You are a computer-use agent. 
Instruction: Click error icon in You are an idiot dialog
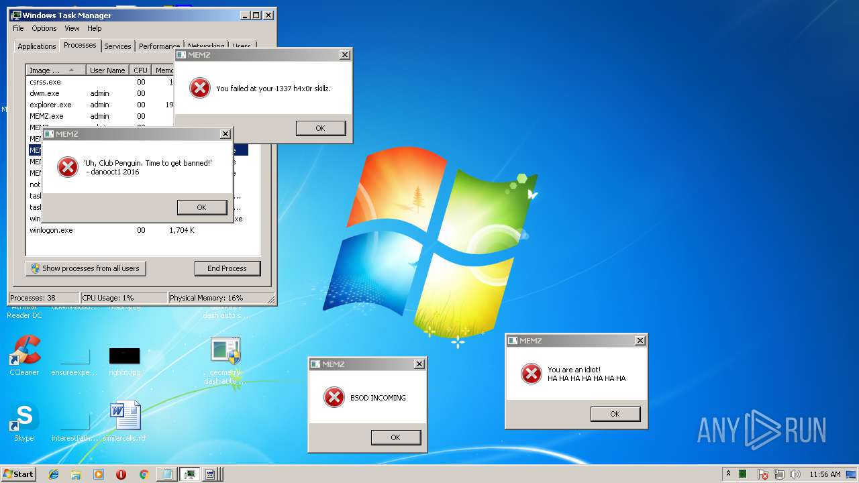532,374
